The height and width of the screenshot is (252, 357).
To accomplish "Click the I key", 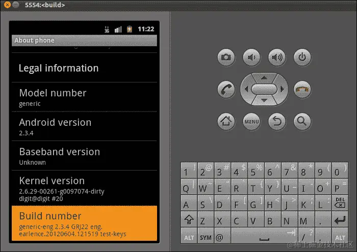I will point(306,186).
